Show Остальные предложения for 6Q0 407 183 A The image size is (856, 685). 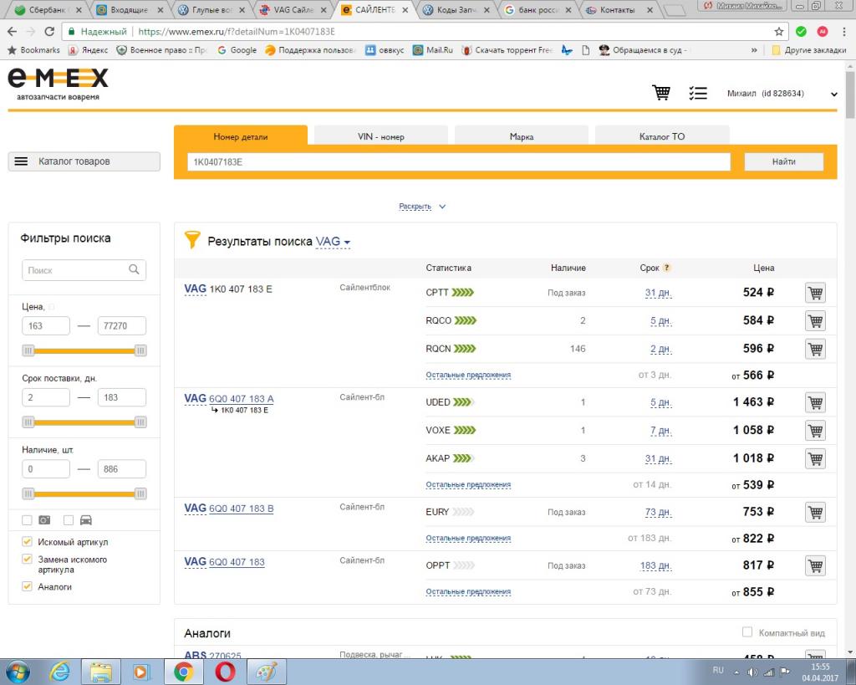(x=468, y=484)
